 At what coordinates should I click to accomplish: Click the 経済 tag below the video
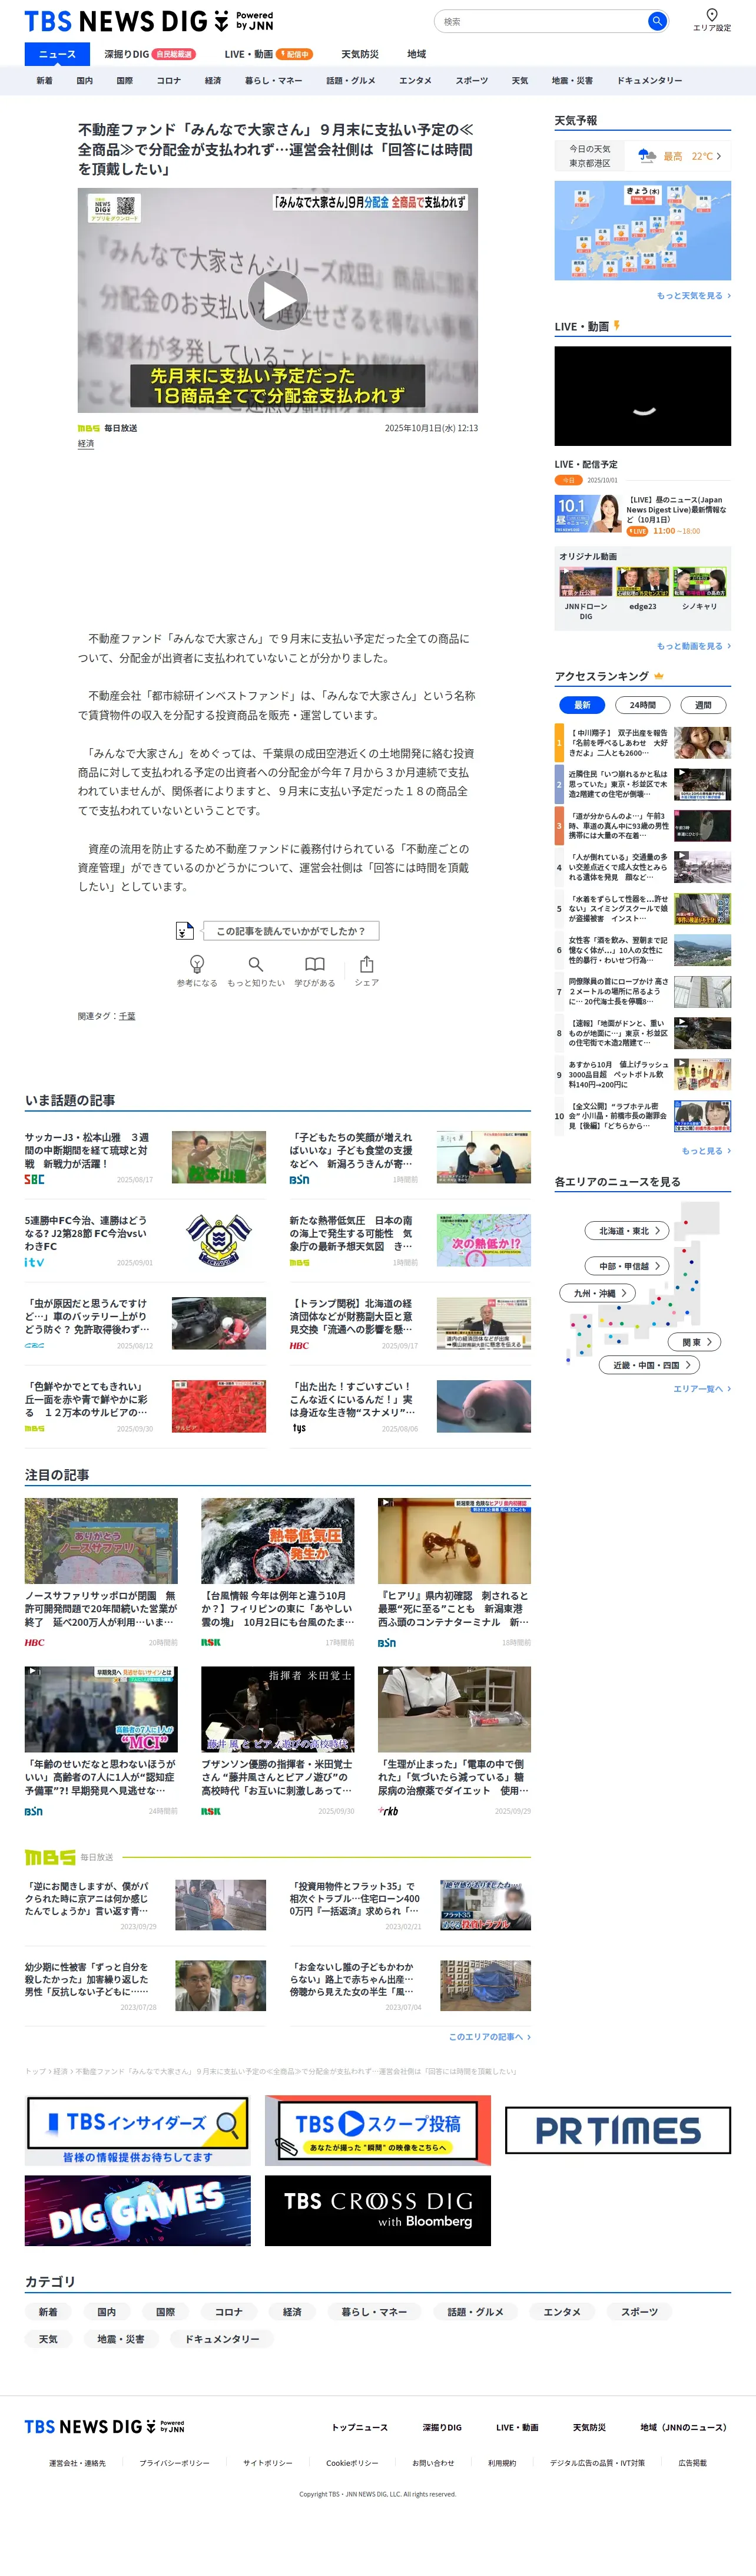(x=86, y=444)
